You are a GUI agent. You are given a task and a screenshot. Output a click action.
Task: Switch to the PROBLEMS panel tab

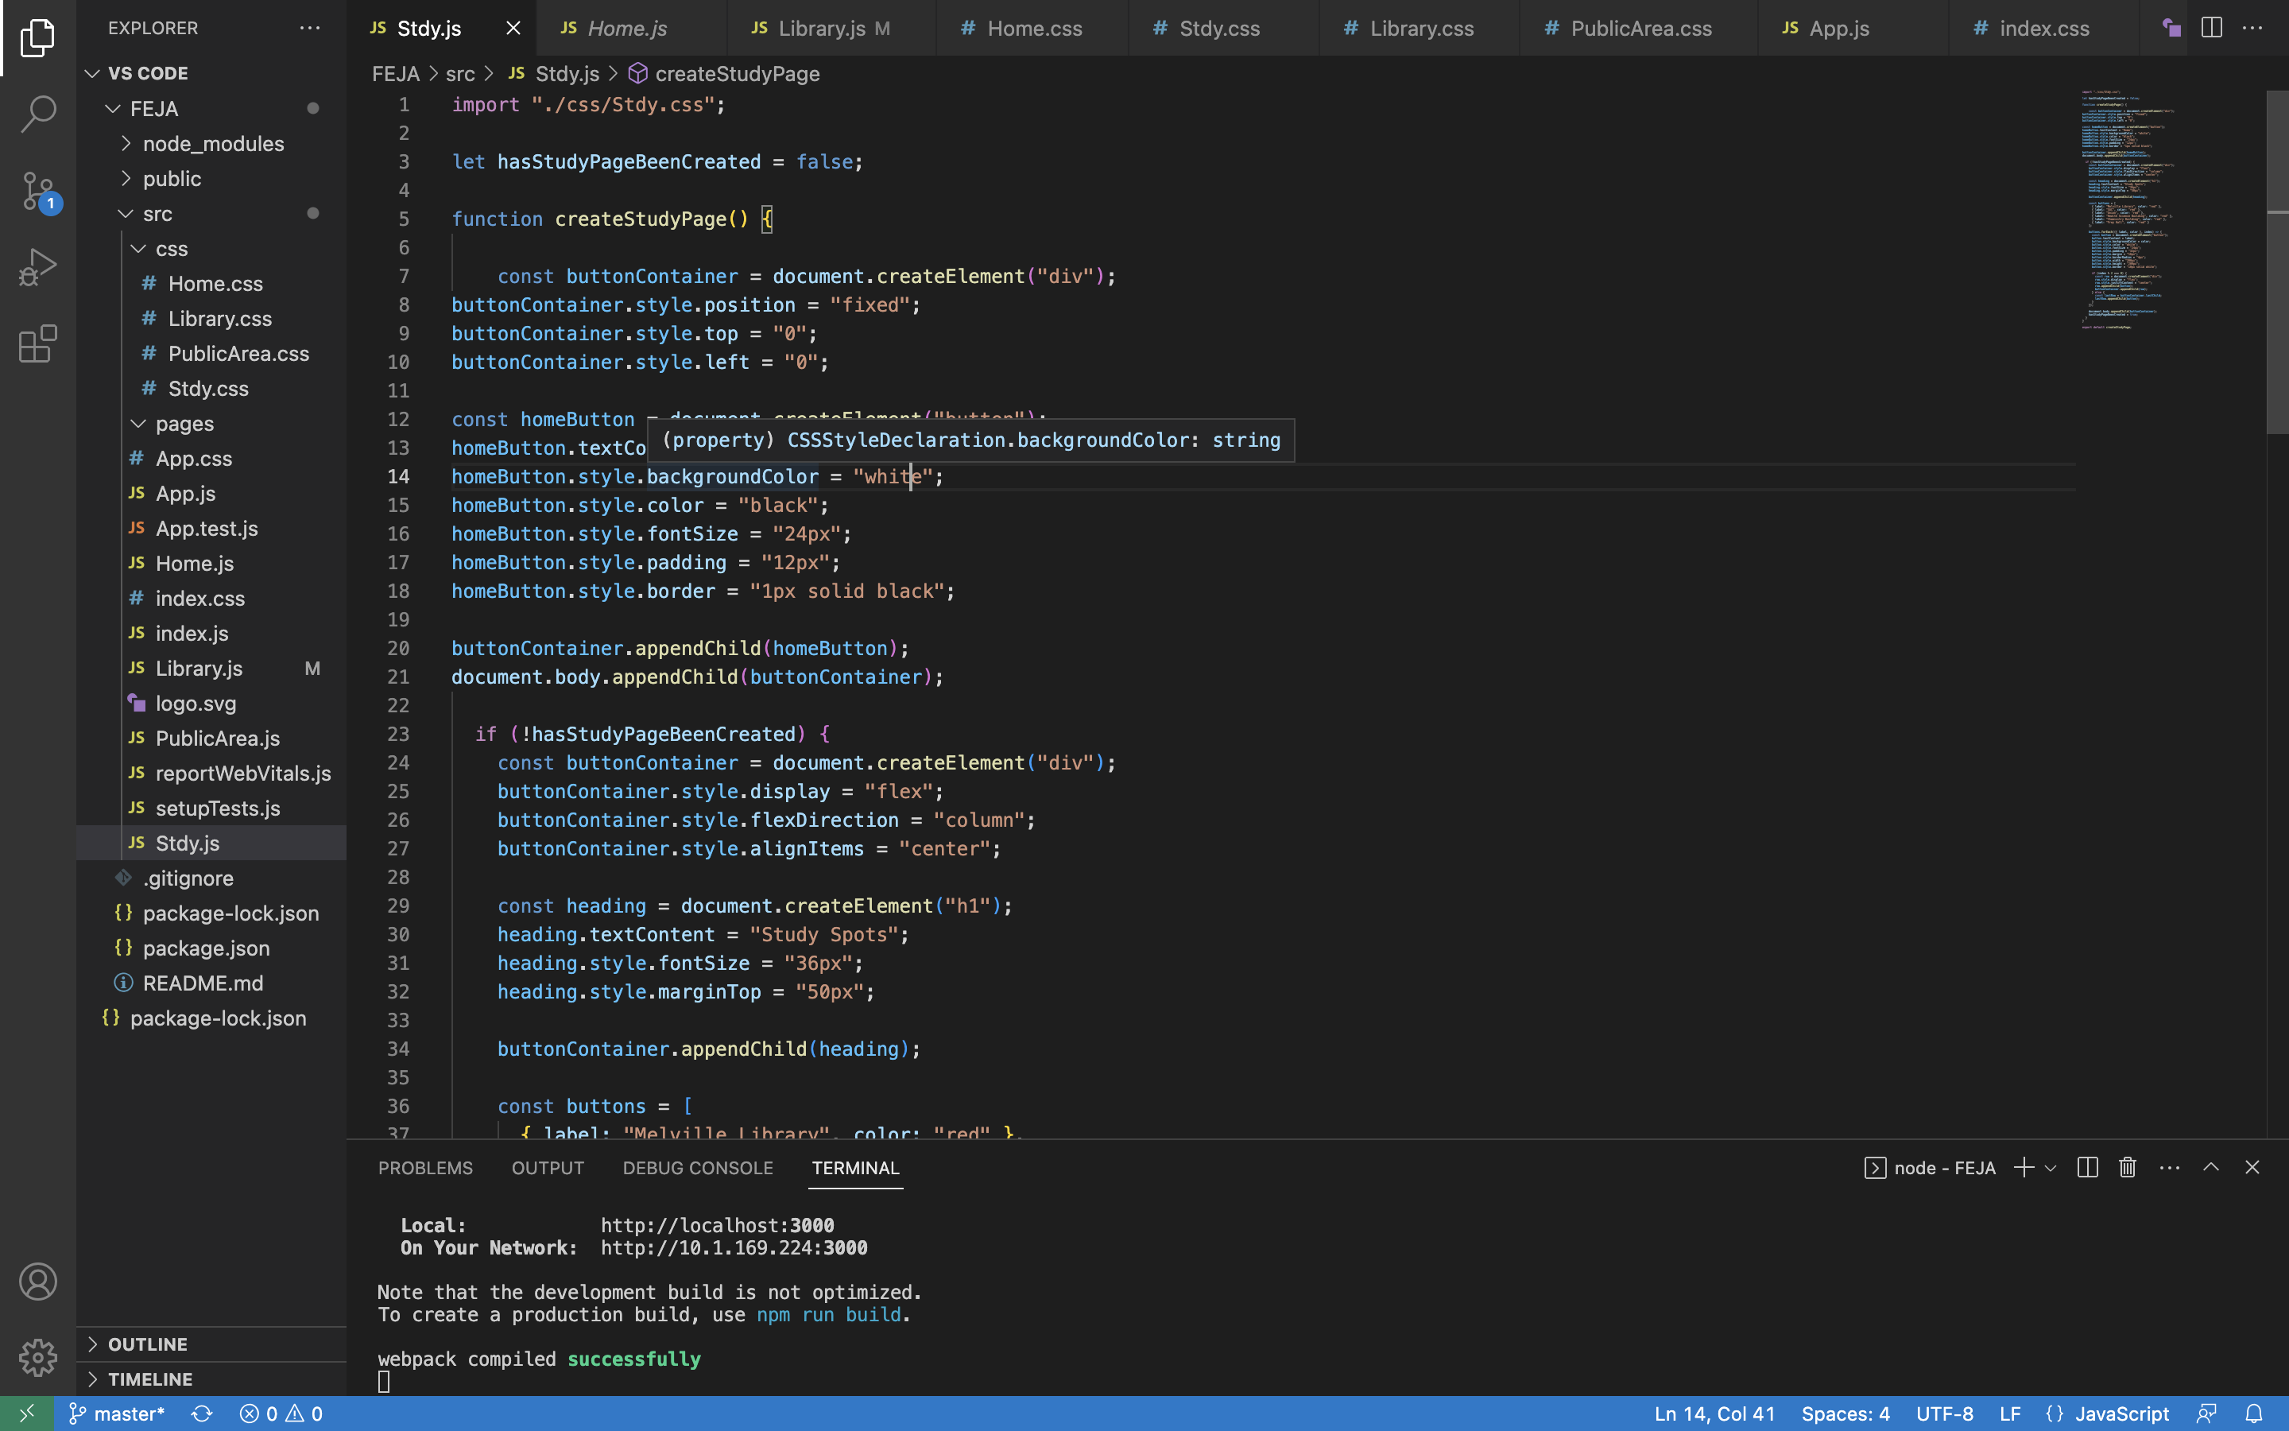(424, 1168)
